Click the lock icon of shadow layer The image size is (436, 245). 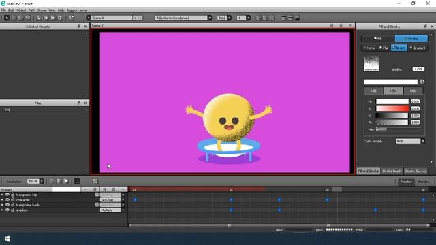tap(13, 210)
